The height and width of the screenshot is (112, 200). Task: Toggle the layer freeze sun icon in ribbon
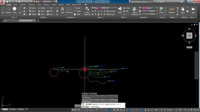[x=95, y=8]
